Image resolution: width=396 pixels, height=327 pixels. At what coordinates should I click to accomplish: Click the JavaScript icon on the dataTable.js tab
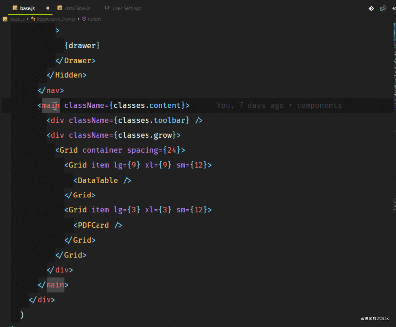[x=60, y=8]
